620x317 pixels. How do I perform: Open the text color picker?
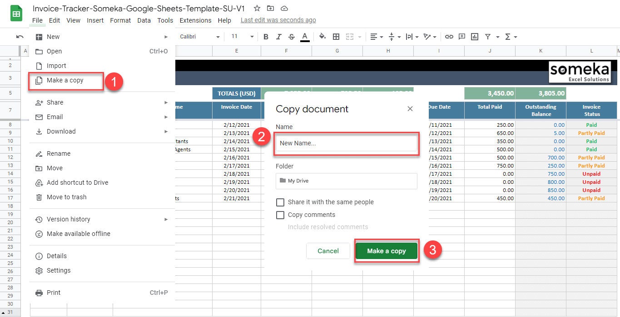pos(305,37)
